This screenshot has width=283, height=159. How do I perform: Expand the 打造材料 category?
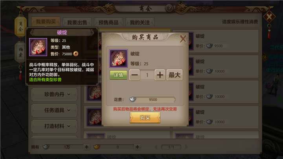click(x=54, y=126)
